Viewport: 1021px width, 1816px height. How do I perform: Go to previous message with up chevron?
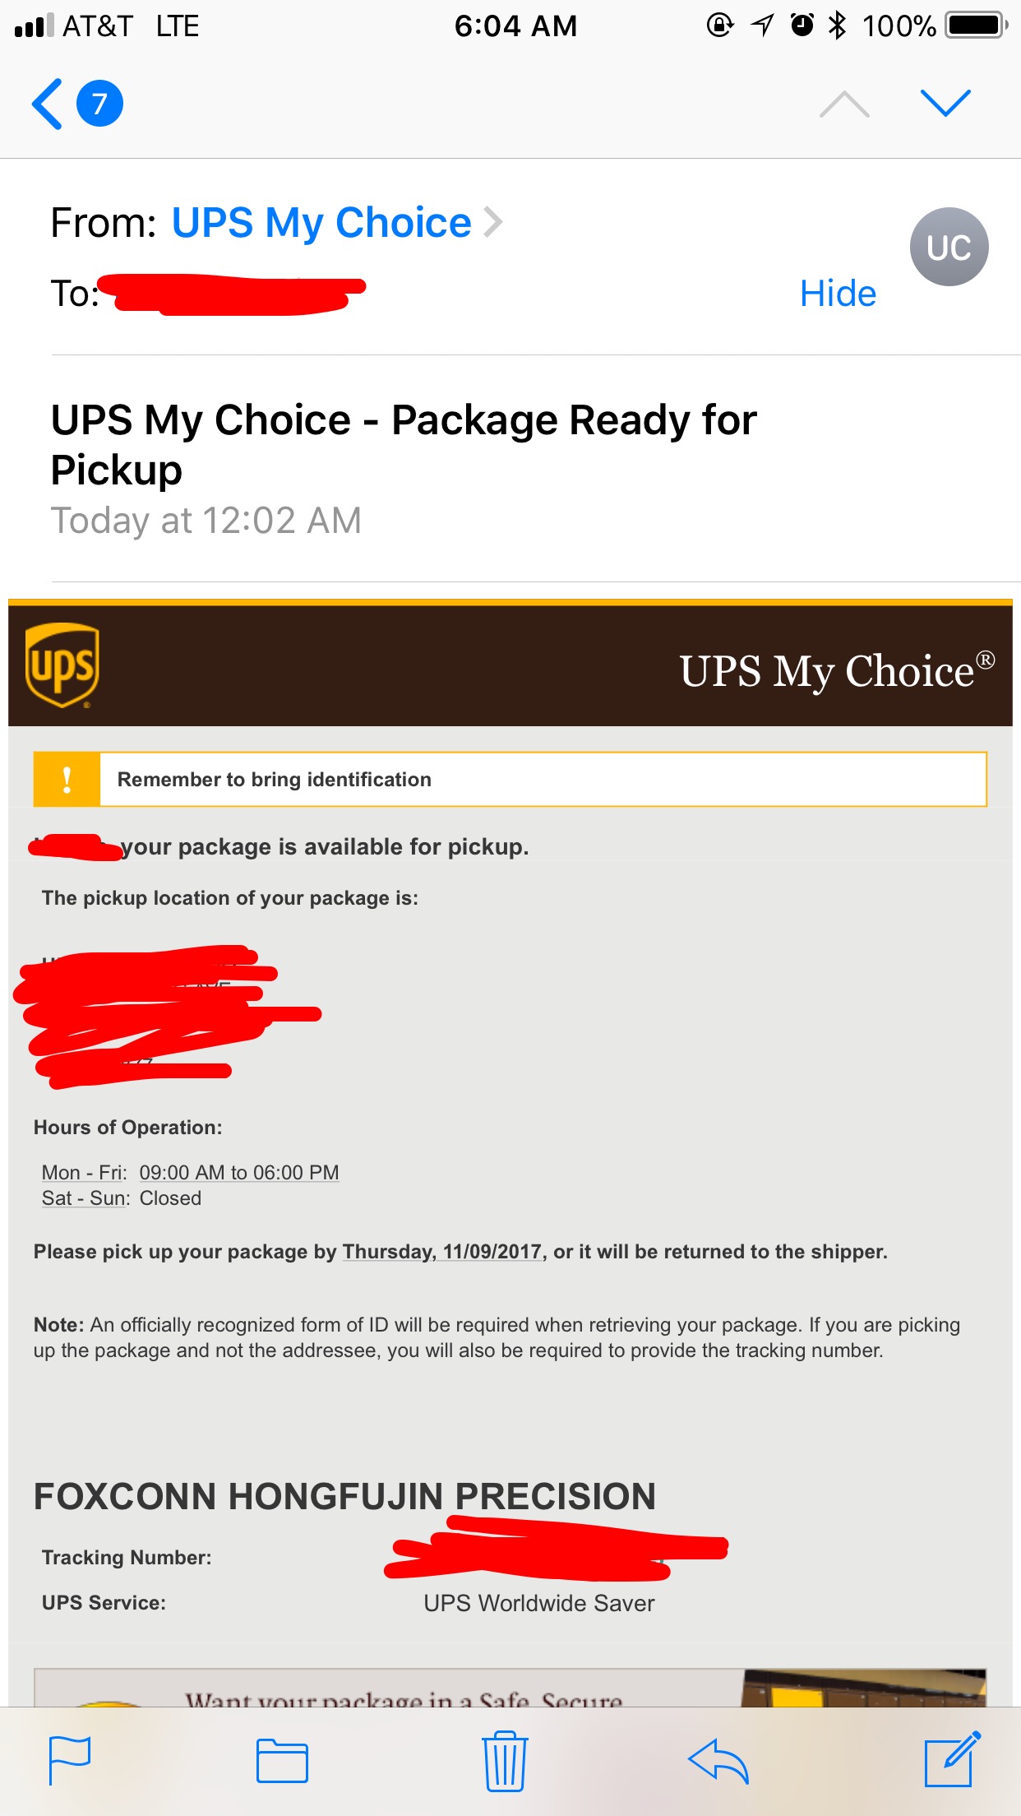pos(844,104)
